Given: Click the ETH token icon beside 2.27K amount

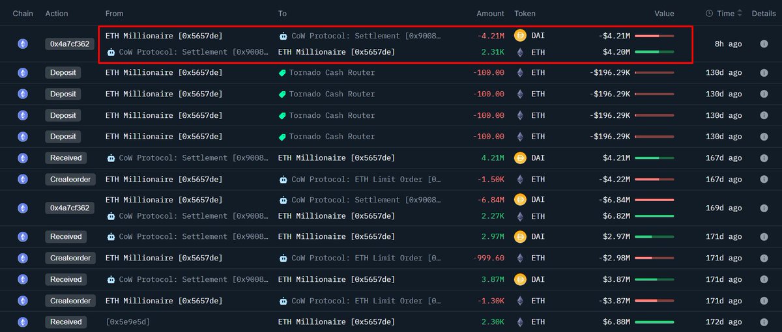Looking at the screenshot, I should [x=520, y=217].
